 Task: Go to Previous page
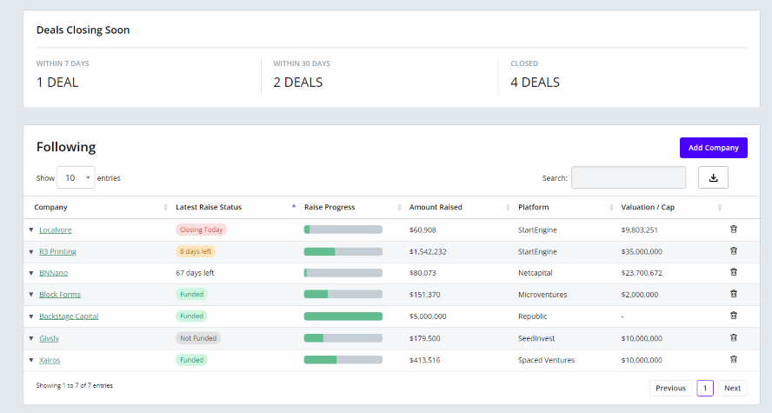(x=670, y=388)
